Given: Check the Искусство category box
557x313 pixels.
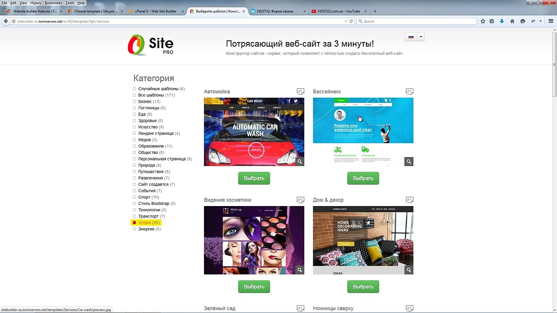Looking at the screenshot, I should 134,127.
